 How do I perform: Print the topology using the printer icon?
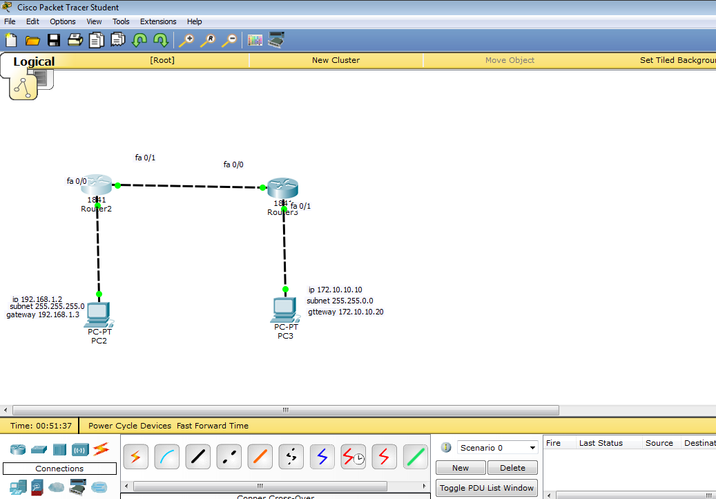(75, 40)
